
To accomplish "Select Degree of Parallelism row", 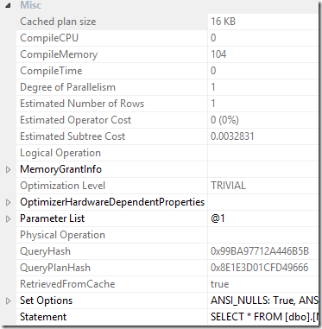I will pos(167,87).
